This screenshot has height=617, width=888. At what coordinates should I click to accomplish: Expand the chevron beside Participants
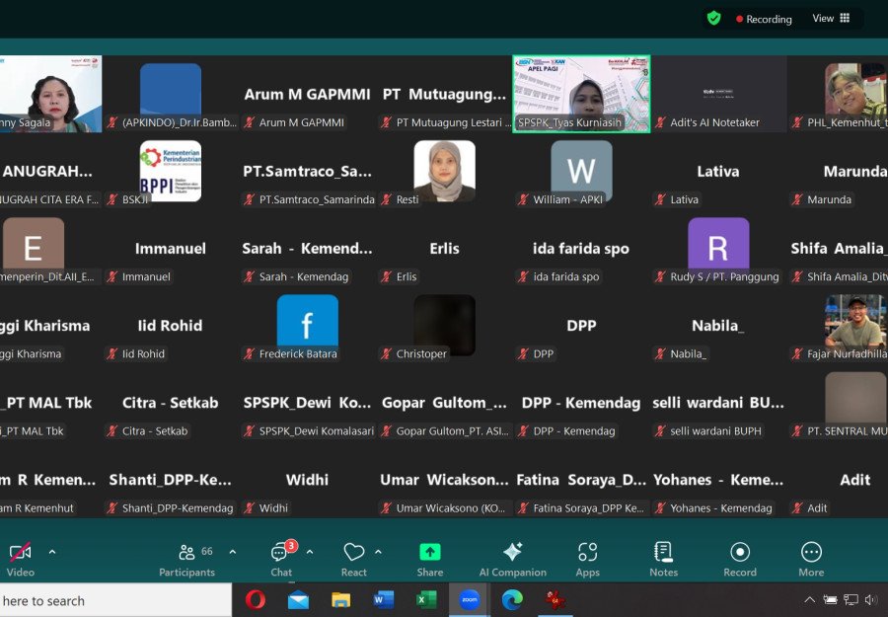coord(233,552)
